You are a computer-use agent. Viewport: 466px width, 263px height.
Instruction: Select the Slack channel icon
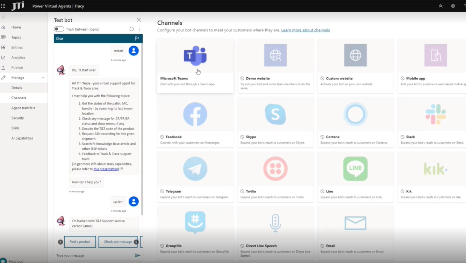[436, 114]
